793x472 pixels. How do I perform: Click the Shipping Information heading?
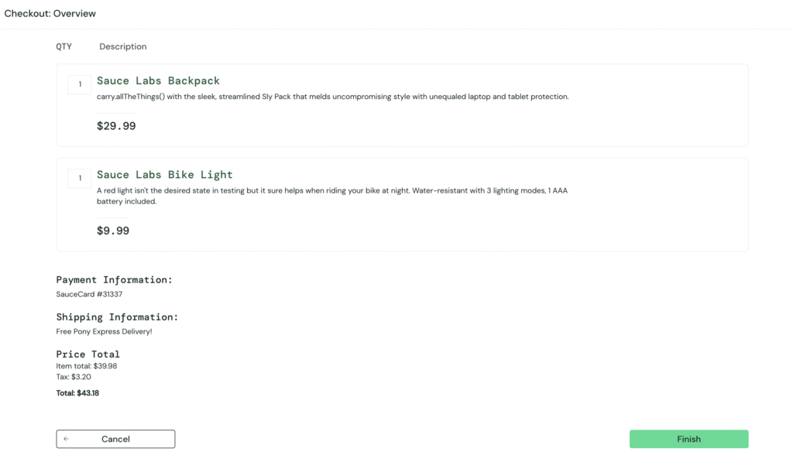click(x=117, y=317)
